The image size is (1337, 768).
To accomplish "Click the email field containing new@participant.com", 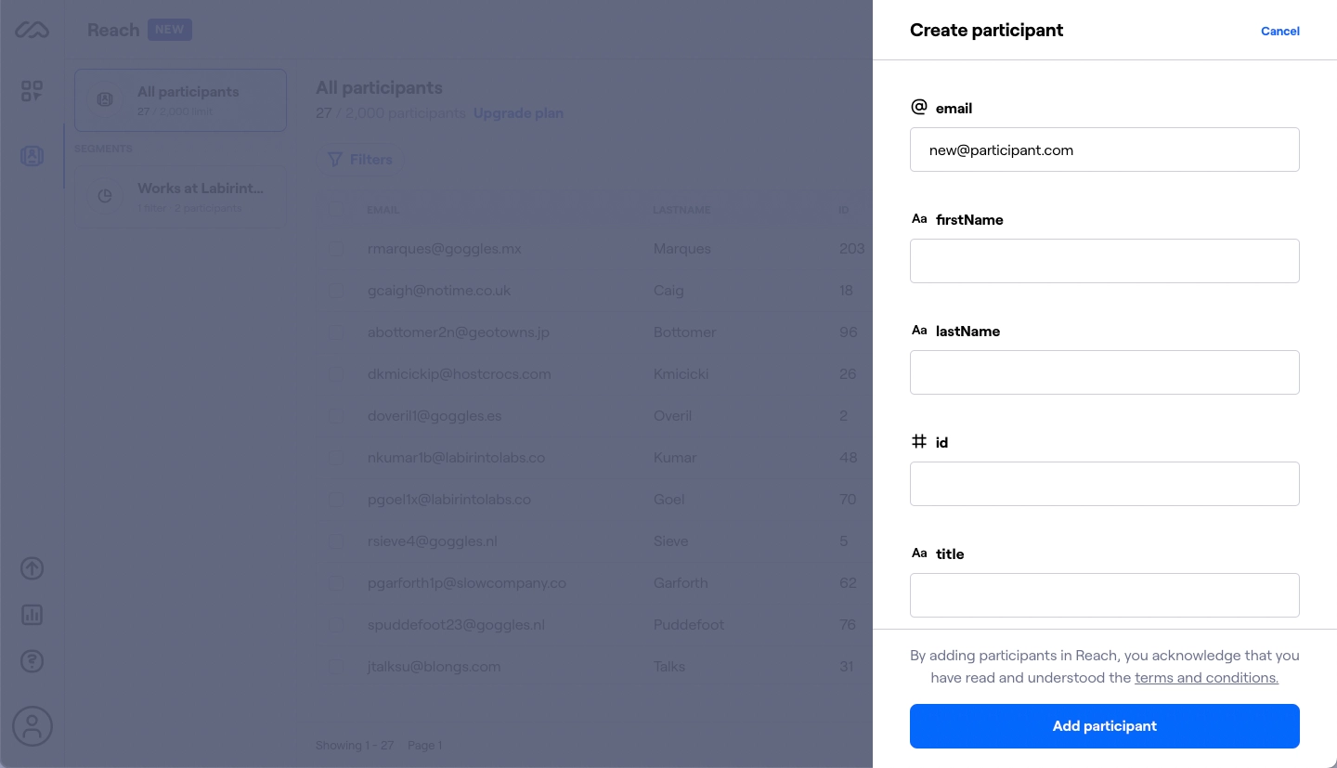I will pyautogui.click(x=1104, y=150).
